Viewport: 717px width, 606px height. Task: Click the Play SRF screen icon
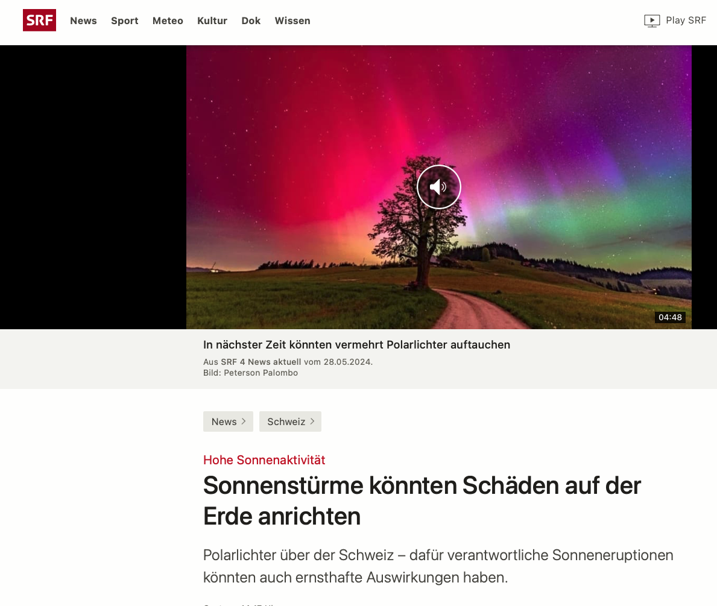[652, 21]
